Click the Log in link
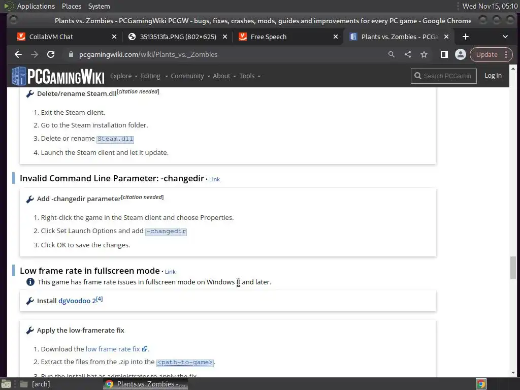 point(493,76)
